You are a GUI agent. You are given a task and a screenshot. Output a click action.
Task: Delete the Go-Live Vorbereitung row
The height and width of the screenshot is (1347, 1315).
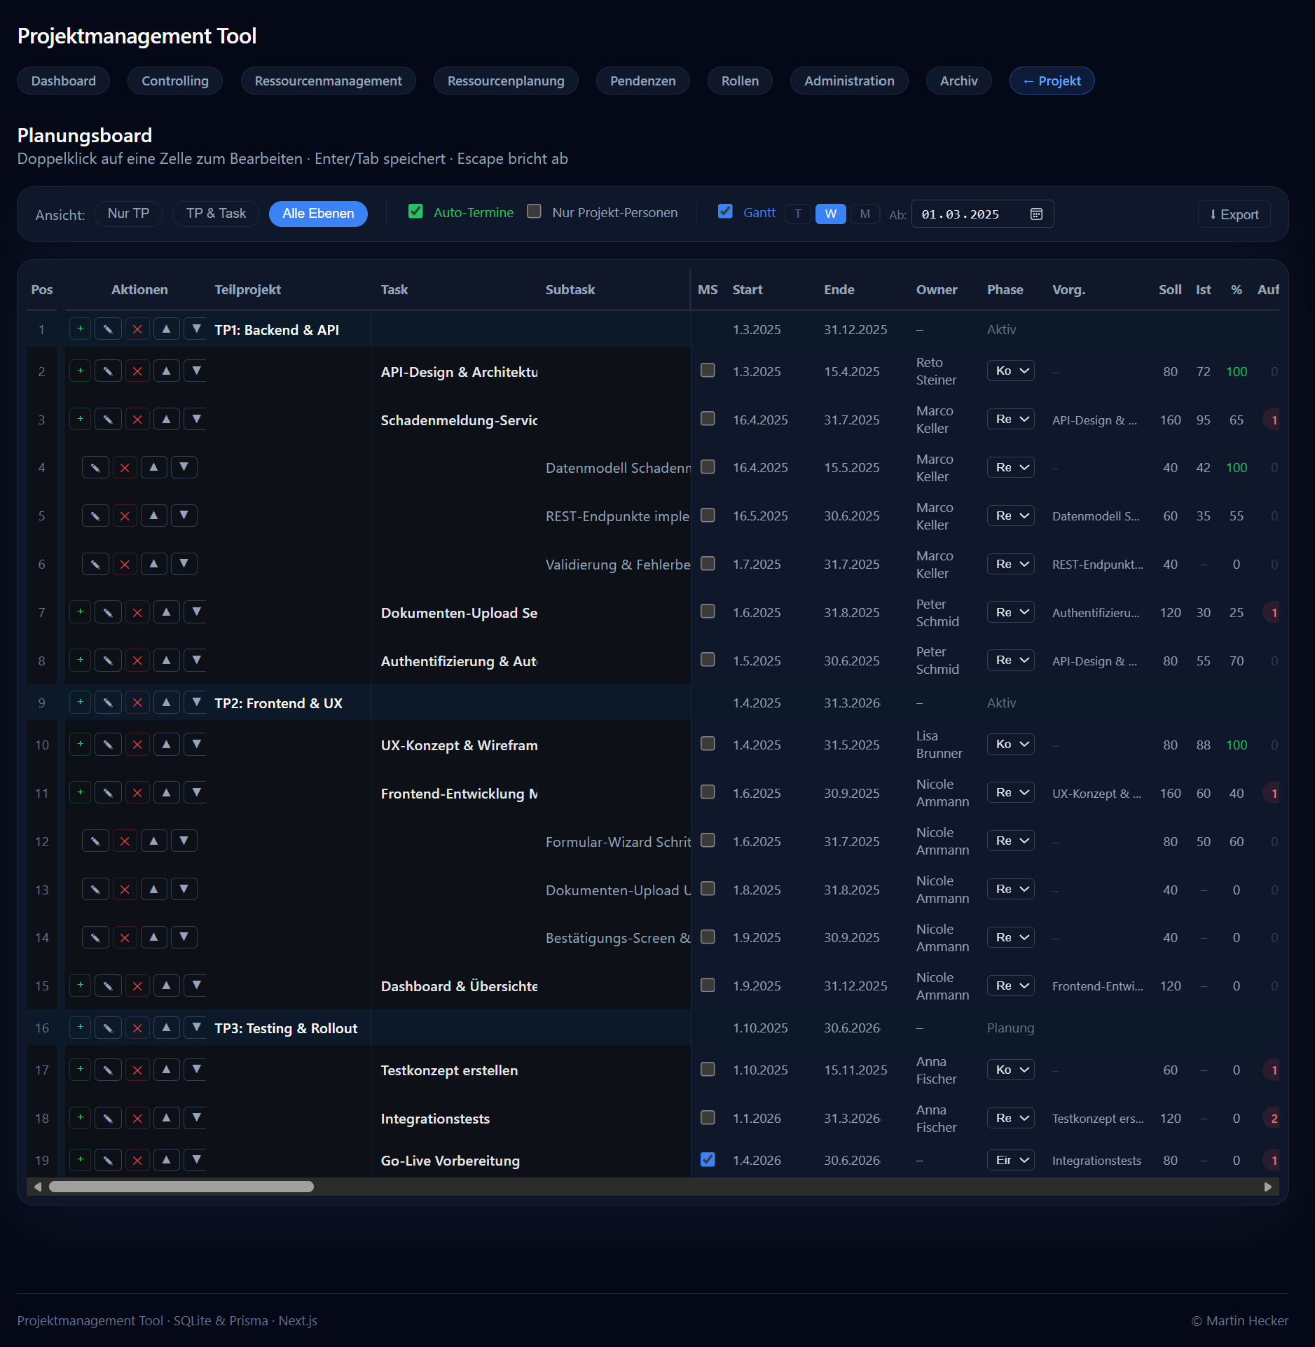click(137, 1160)
